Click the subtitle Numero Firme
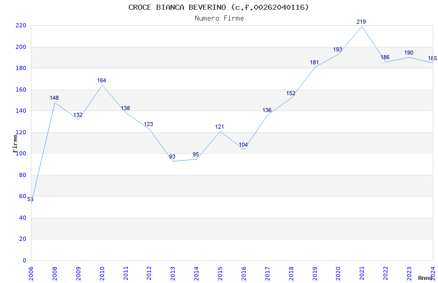Image resolution: width=438 pixels, height=283 pixels. point(220,19)
